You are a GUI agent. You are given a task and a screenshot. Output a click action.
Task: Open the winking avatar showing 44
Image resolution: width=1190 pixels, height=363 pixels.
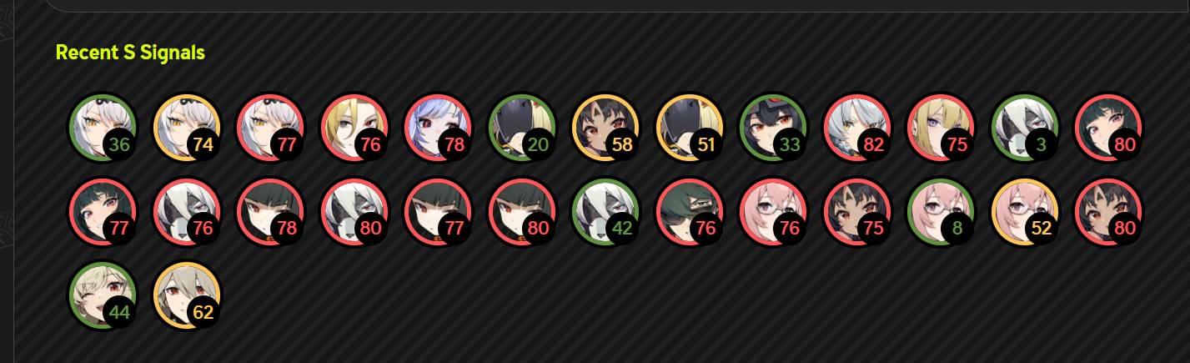click(103, 295)
